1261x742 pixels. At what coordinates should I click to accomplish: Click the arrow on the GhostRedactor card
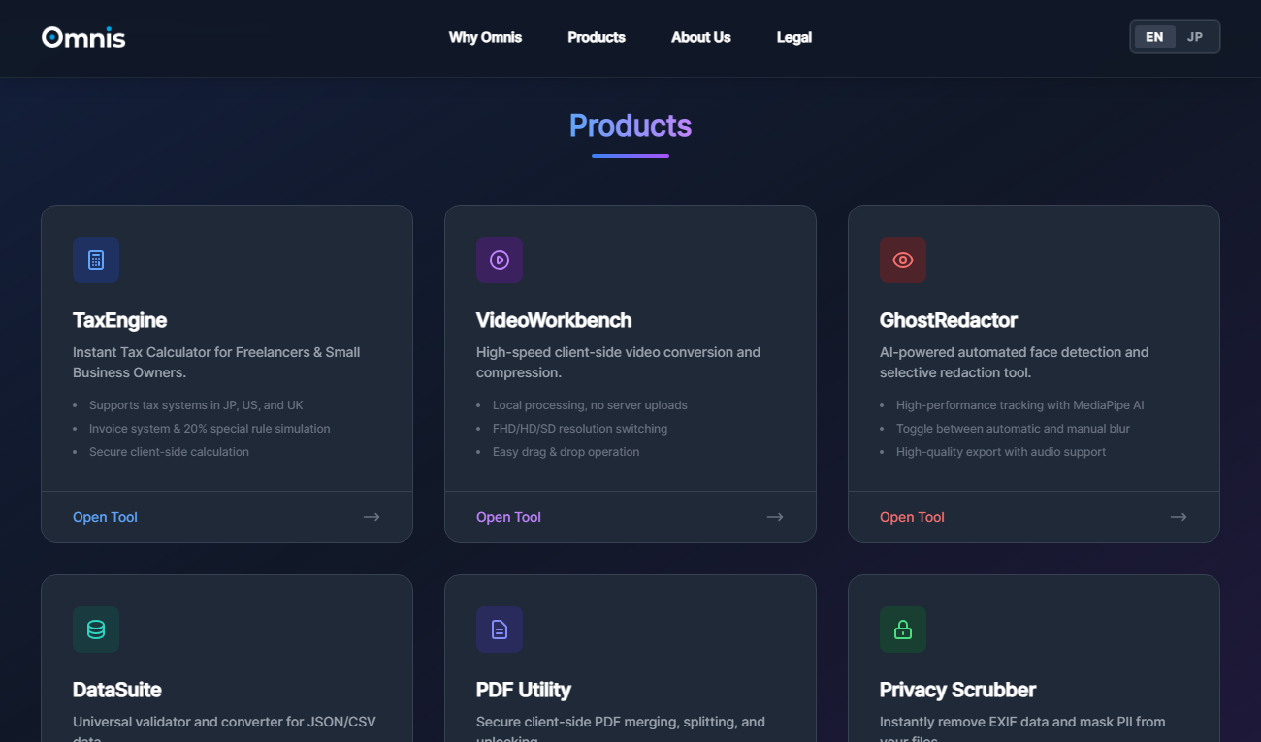[x=1179, y=517]
